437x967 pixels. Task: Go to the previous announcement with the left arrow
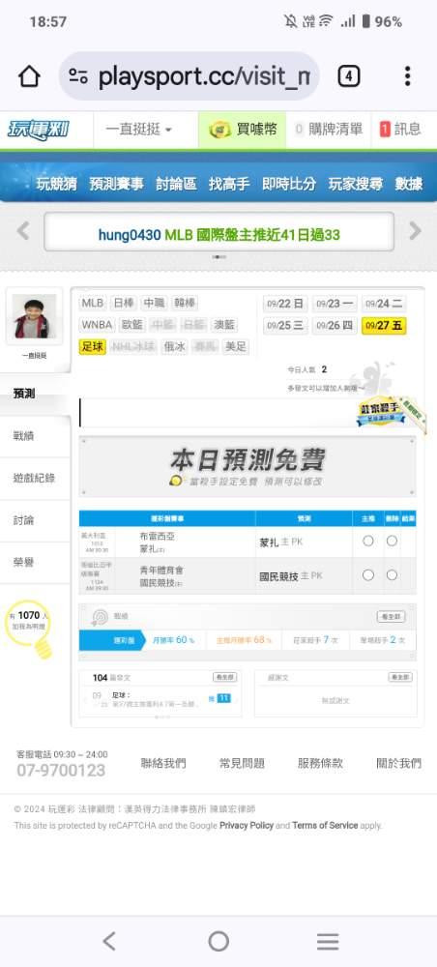(x=23, y=231)
